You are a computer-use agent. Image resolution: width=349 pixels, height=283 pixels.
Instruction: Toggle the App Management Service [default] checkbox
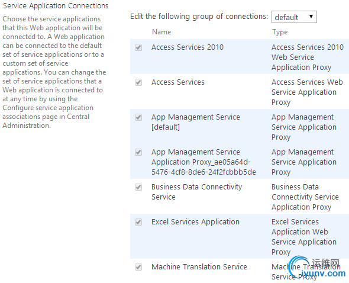click(138, 117)
